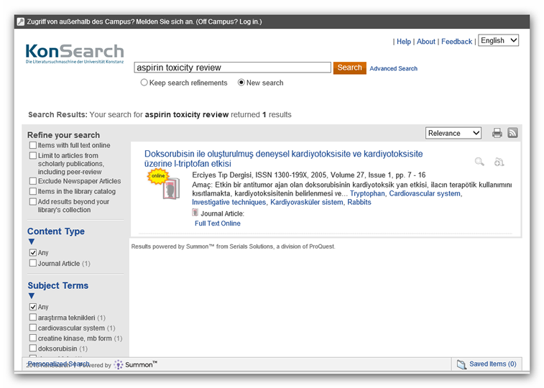Click the Saved Items folder icon
This screenshot has height=388, width=544.
(462, 364)
